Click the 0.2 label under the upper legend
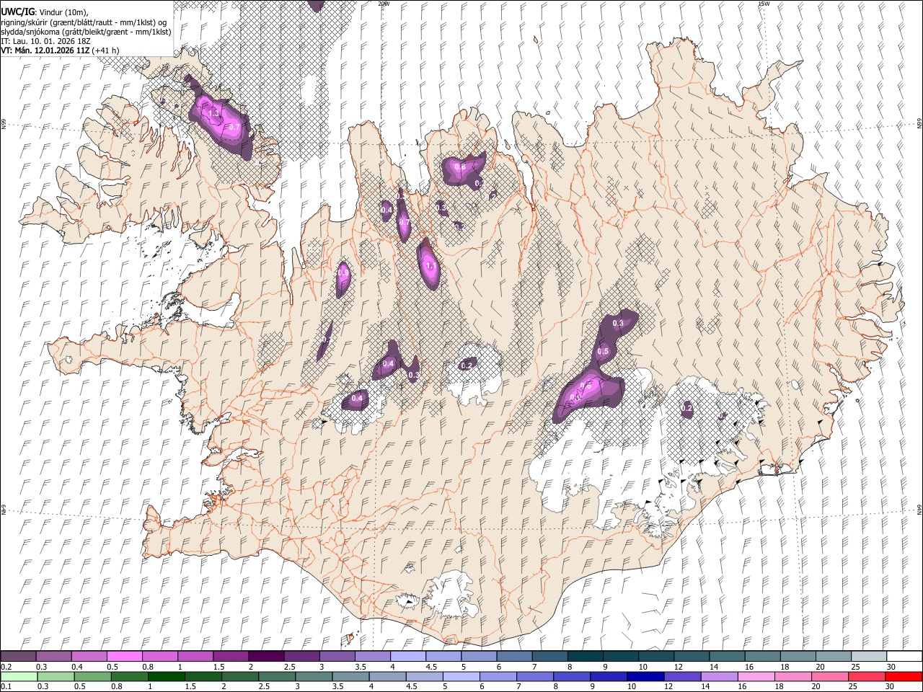This screenshot has width=923, height=692. [x=5, y=667]
